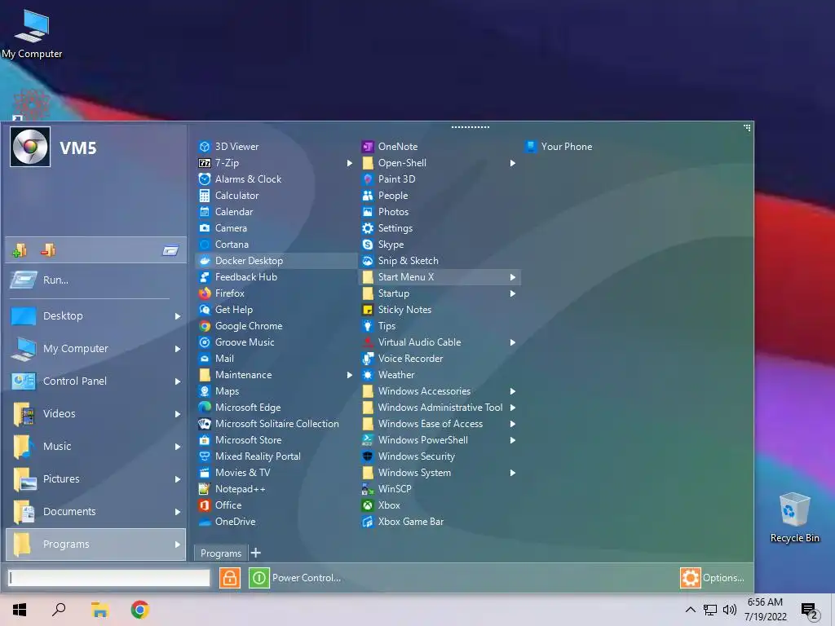This screenshot has height=626, width=835.
Task: Click the remove item icon in the Start Menu X toolbar
Action: coord(48,250)
